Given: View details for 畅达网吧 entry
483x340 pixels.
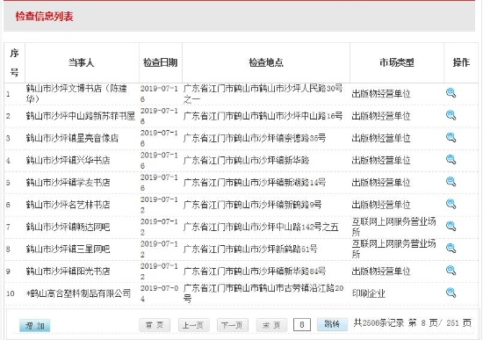Looking at the screenshot, I should point(451,227).
